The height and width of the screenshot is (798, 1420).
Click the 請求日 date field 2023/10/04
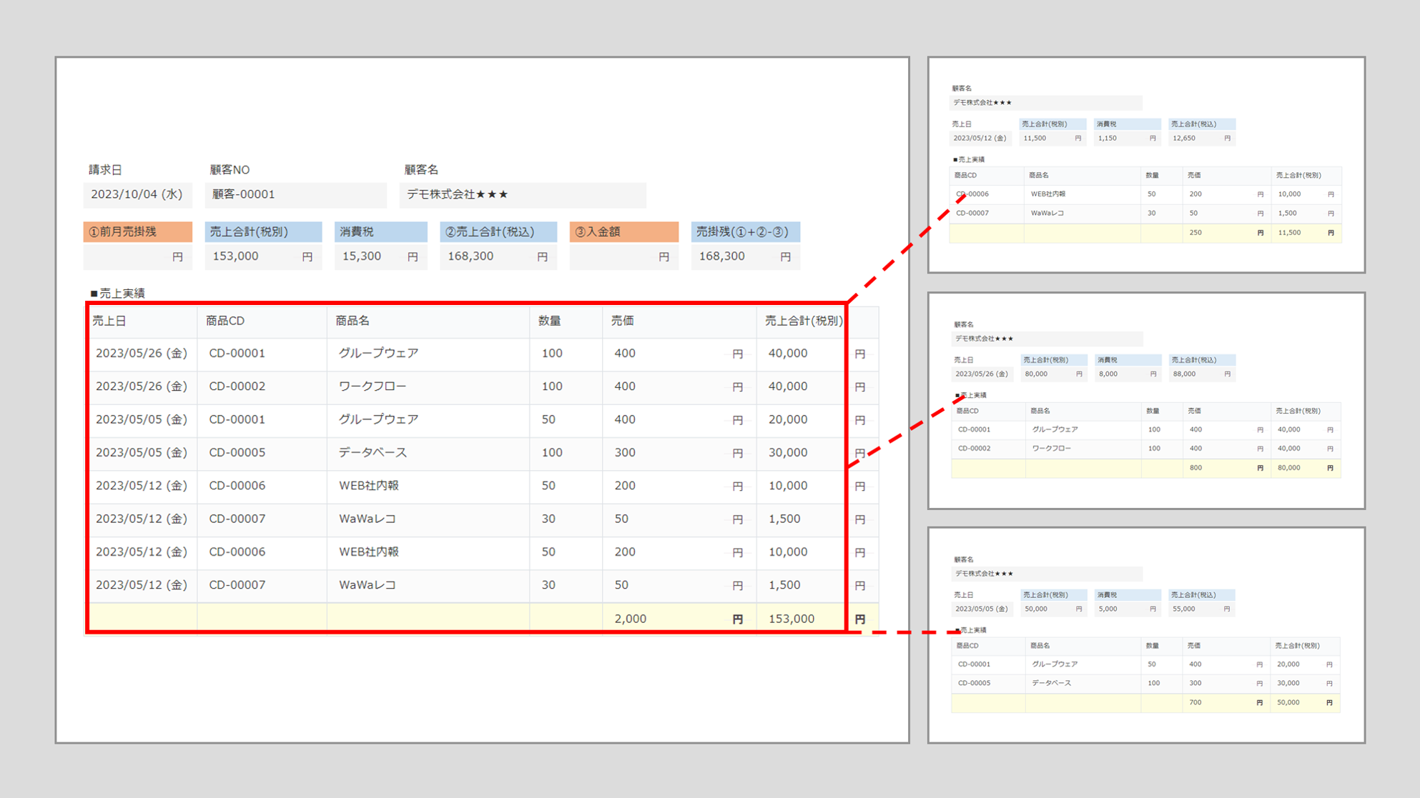137,194
